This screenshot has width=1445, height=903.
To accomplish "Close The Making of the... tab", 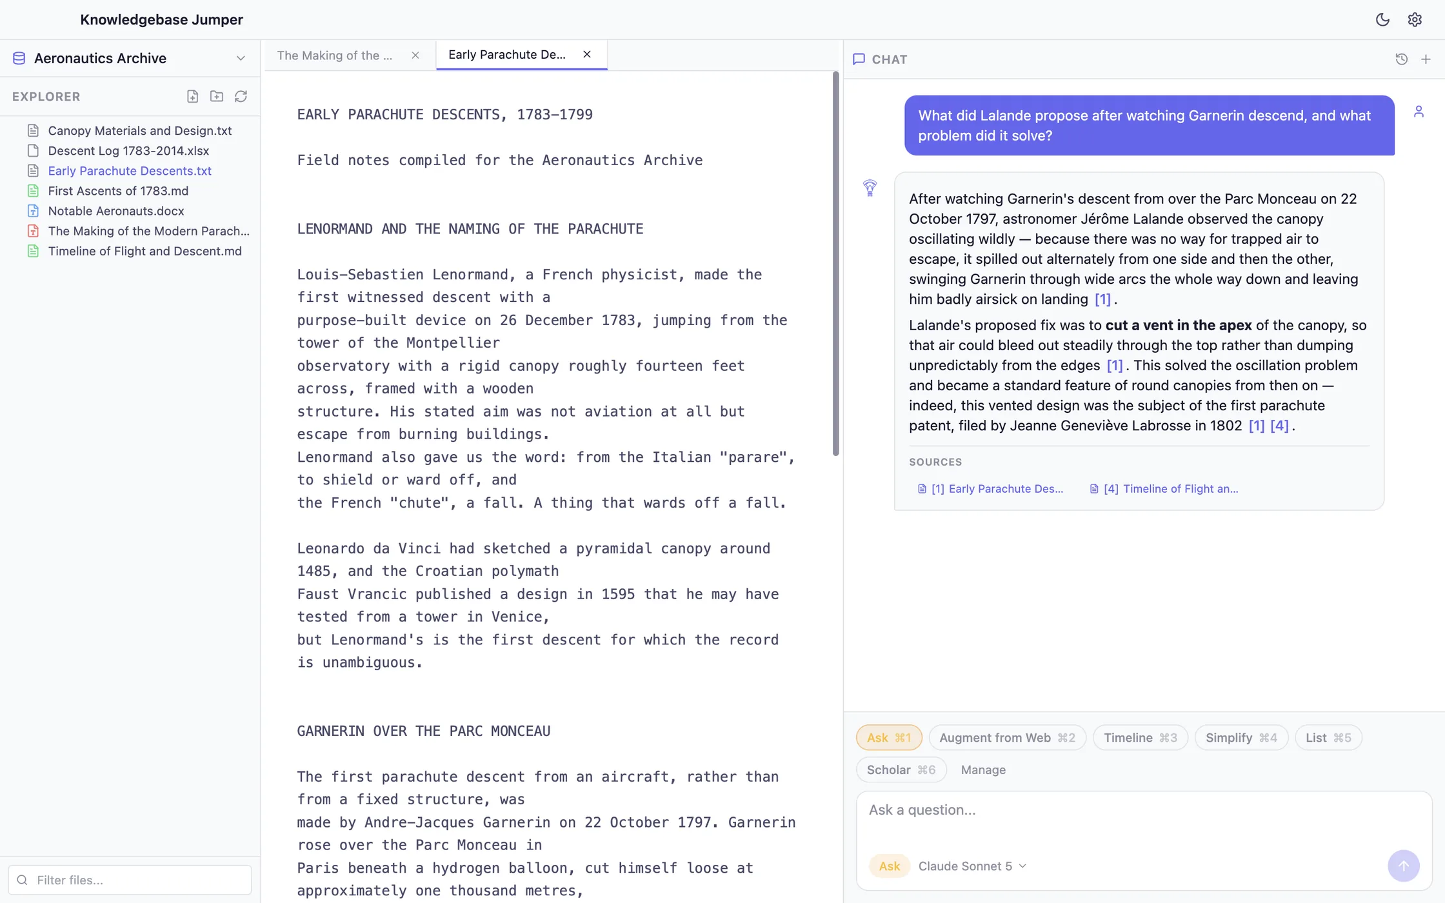I will (415, 55).
